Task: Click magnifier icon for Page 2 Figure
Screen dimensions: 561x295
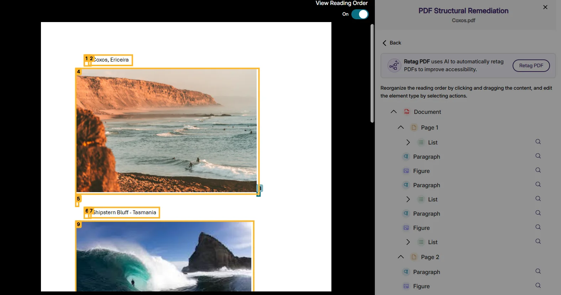Action: point(538,285)
